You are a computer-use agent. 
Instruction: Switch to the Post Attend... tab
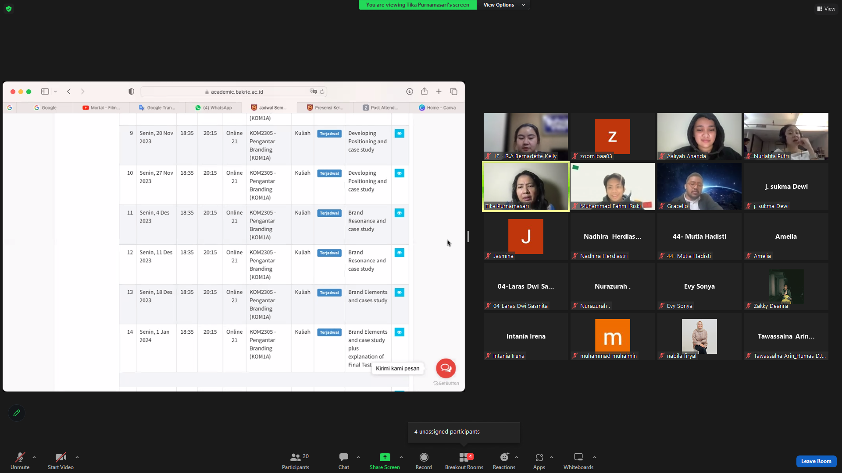(x=381, y=108)
